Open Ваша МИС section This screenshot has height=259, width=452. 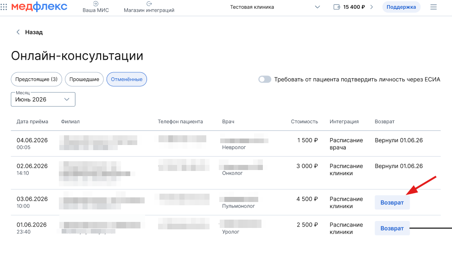click(x=95, y=7)
